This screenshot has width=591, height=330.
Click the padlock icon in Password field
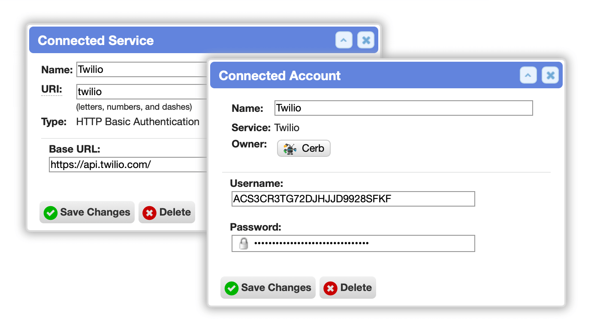point(244,243)
